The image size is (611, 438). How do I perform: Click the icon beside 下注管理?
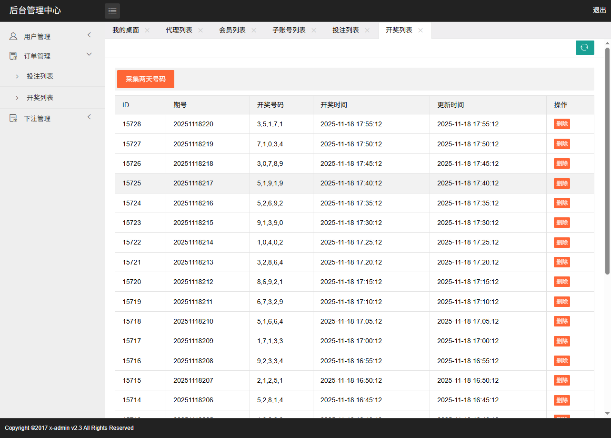pos(13,117)
